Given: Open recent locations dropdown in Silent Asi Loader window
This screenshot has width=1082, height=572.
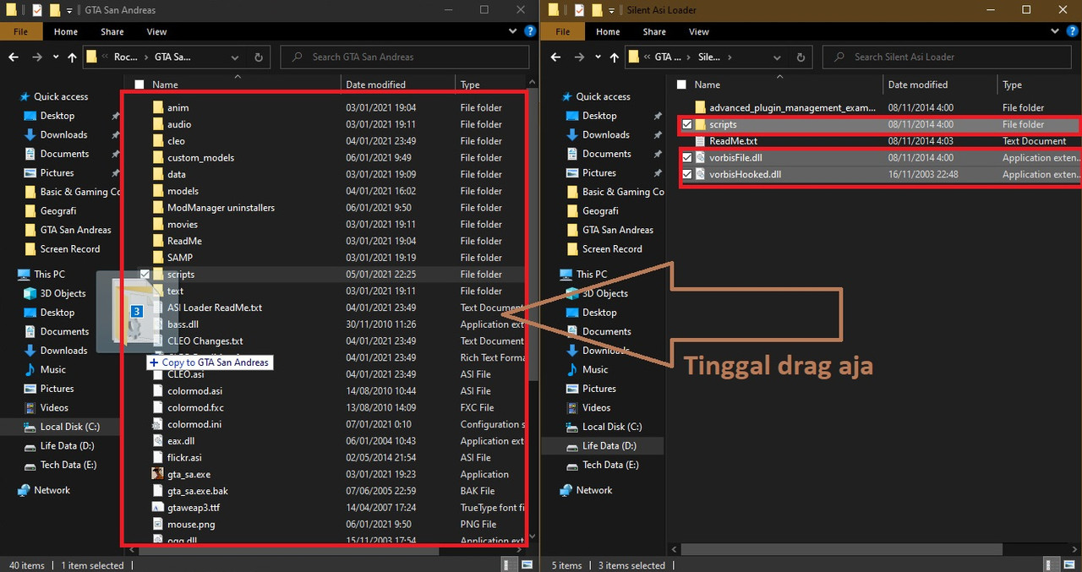Looking at the screenshot, I should click(598, 57).
